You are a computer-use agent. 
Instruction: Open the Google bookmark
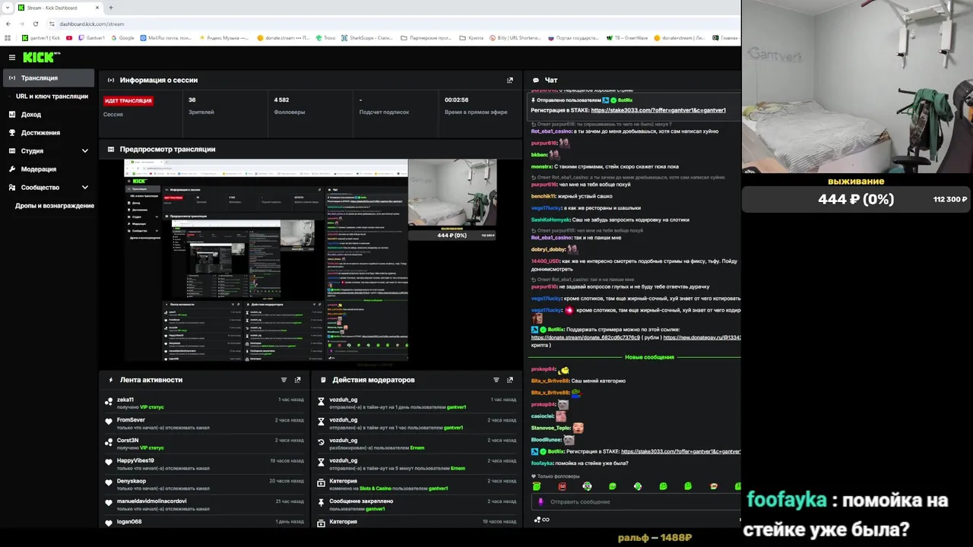(x=122, y=37)
